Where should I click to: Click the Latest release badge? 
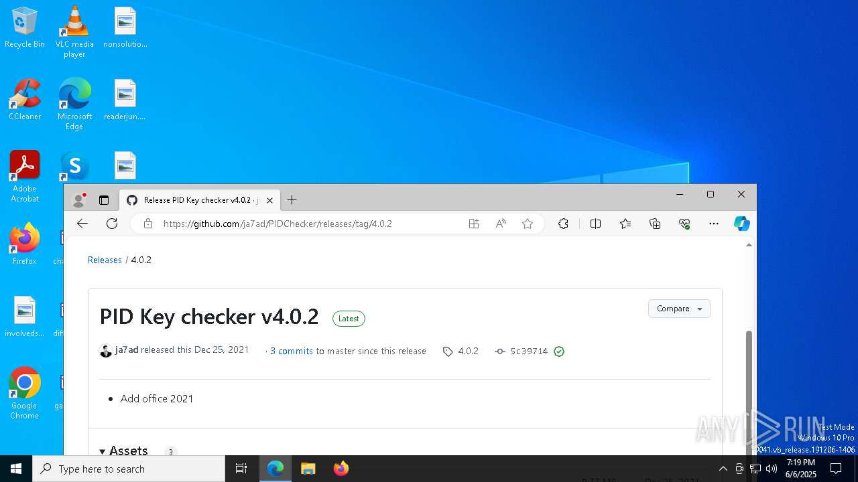point(349,319)
